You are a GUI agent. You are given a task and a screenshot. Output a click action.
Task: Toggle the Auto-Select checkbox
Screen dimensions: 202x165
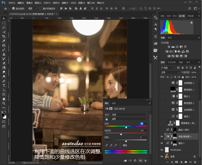13,8
